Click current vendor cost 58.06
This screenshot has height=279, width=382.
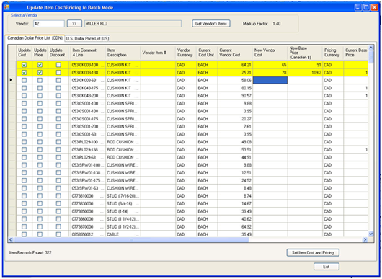235,80
